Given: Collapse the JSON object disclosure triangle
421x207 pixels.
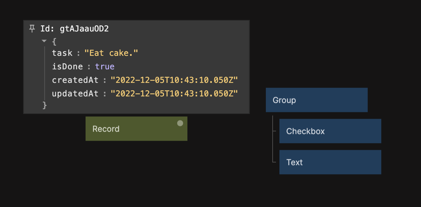Looking at the screenshot, I should (44, 41).
